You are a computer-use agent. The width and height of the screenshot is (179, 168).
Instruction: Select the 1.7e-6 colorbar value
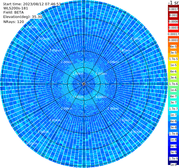click(173, 84)
